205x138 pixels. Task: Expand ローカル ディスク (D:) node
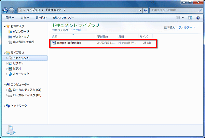7,95
